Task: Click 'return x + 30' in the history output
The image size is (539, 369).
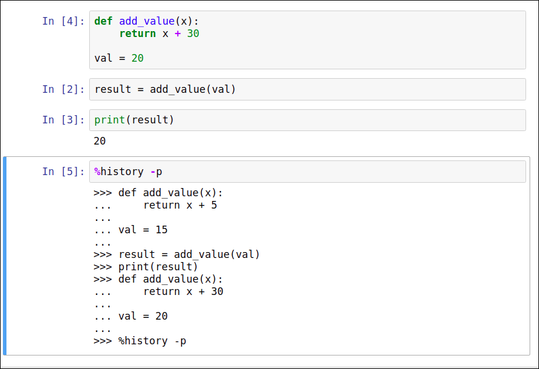Action: (183, 291)
